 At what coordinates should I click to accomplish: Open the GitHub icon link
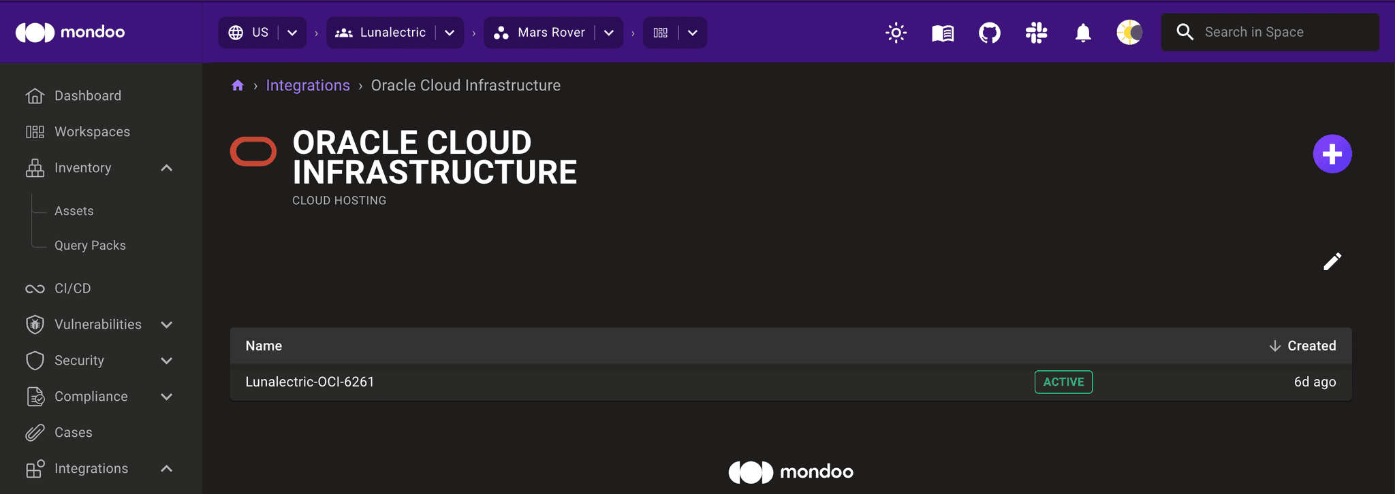989,33
